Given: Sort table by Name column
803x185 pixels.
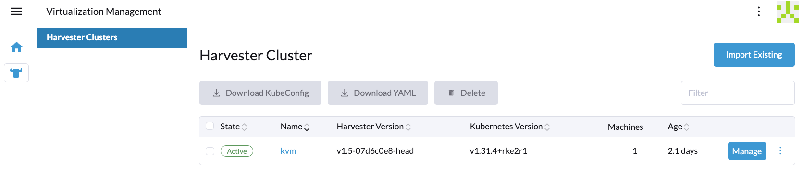Looking at the screenshot, I should tap(295, 127).
